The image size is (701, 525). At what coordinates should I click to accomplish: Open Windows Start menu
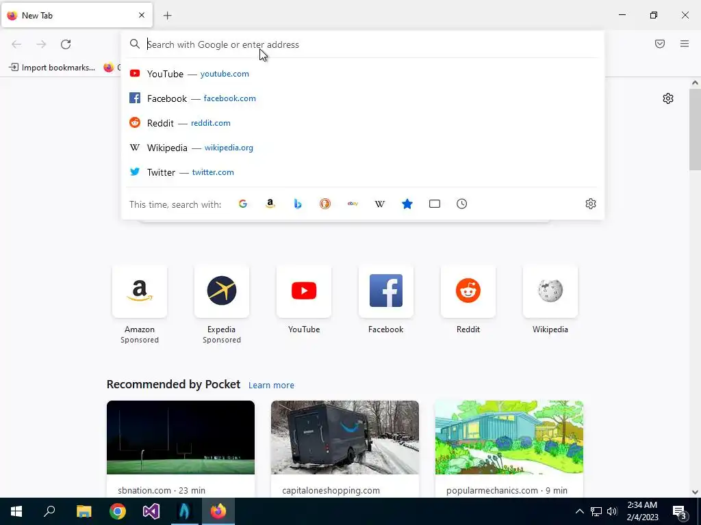16,511
